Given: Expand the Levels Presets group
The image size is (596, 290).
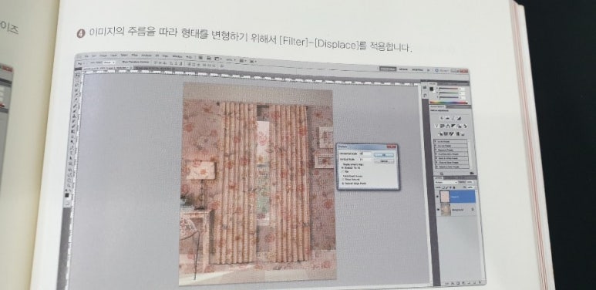Looking at the screenshot, I should (x=436, y=141).
